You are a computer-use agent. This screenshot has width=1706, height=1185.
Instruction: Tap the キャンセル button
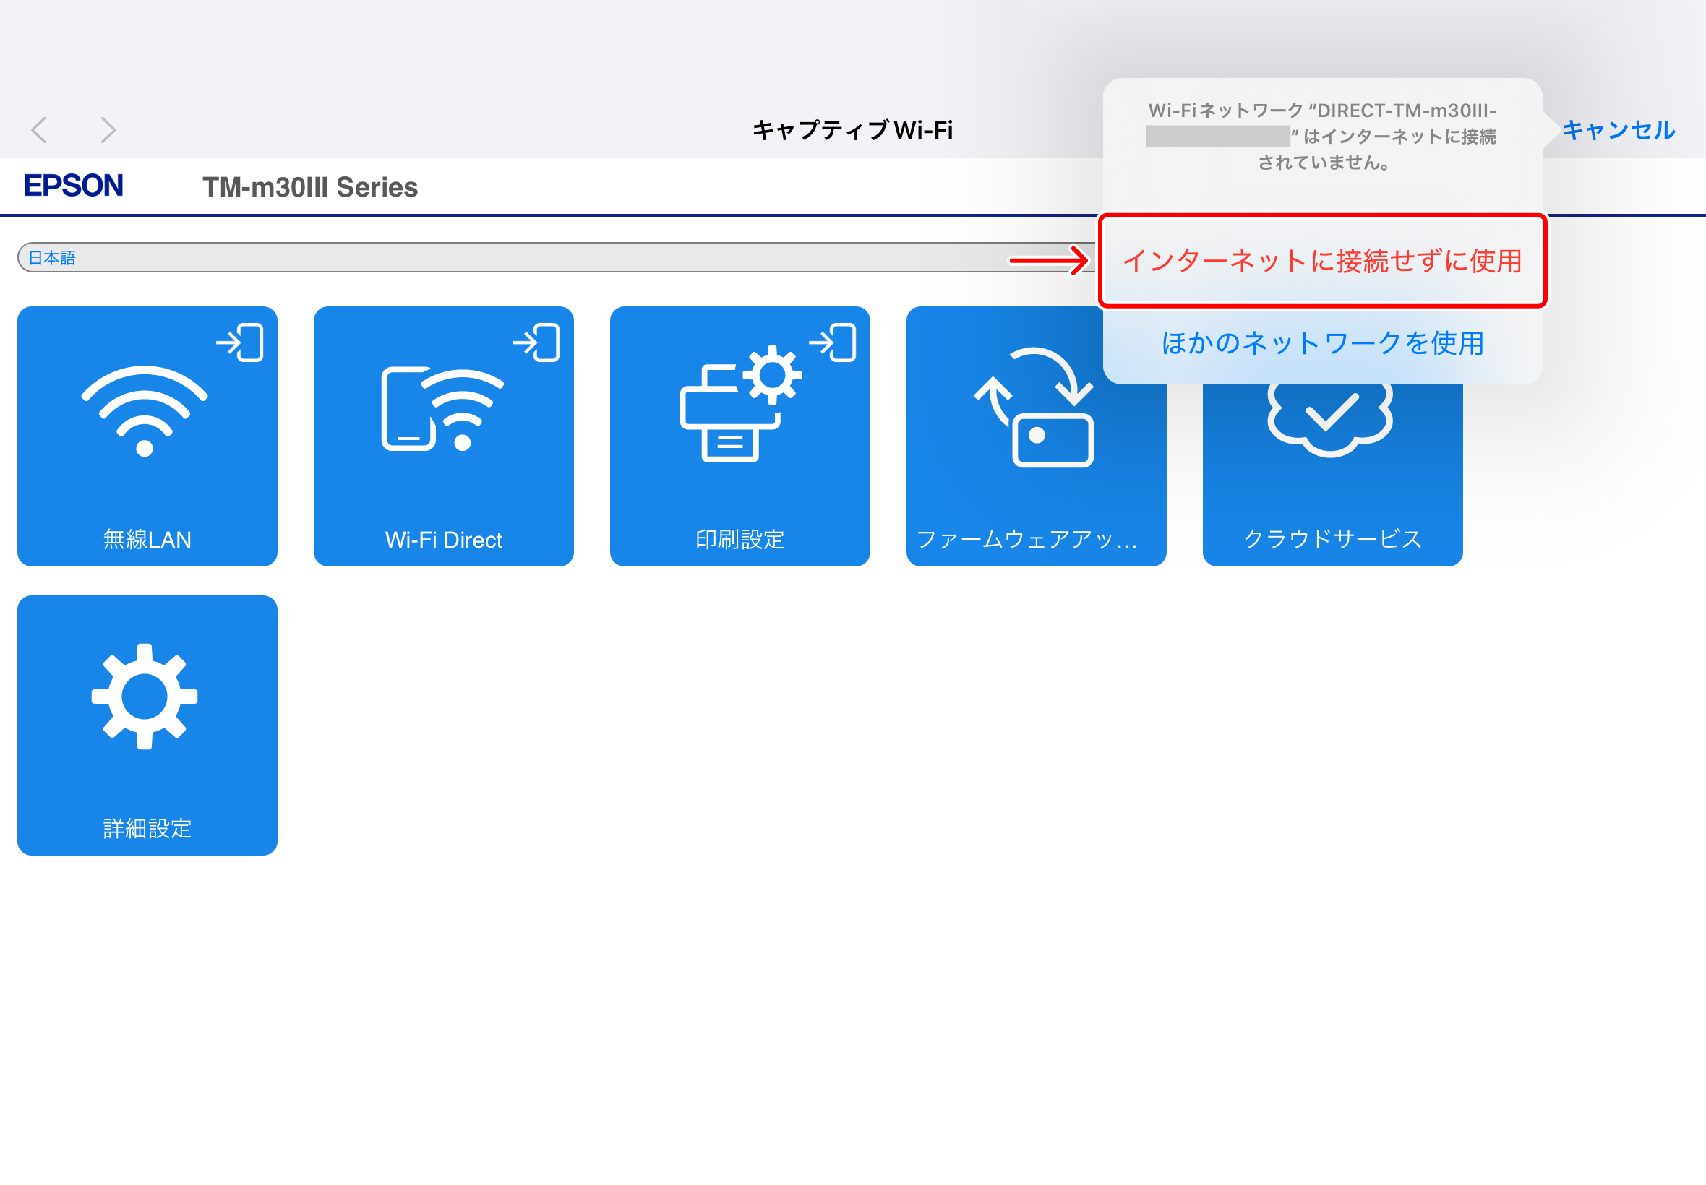pos(1619,130)
